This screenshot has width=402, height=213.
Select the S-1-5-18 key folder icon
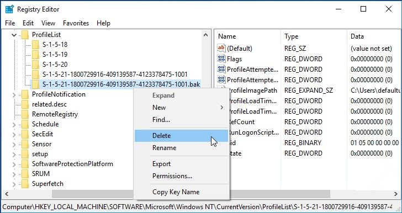tap(36, 45)
